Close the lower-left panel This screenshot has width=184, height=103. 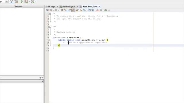pyautogui.click(x=42, y=78)
